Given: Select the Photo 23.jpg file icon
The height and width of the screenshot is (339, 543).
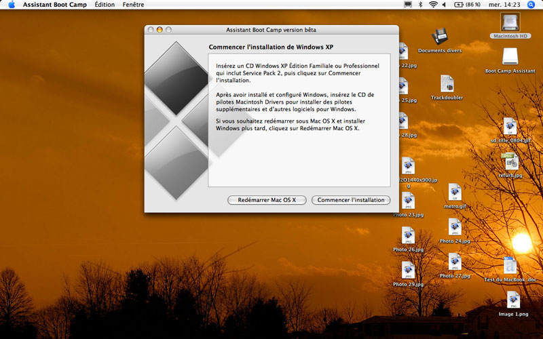Looking at the screenshot, I should tap(409, 200).
